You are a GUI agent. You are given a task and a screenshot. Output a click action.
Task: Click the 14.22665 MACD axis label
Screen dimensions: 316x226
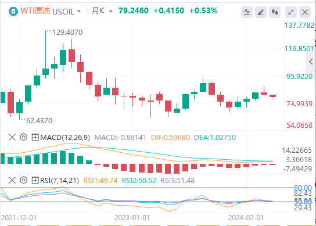coord(297,150)
